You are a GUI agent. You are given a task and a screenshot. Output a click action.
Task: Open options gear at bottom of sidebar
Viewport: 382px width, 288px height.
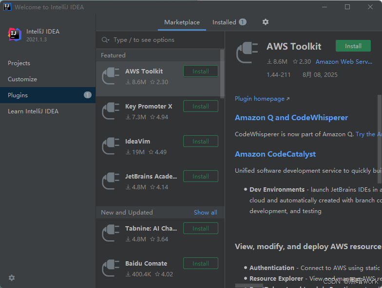coord(12,278)
